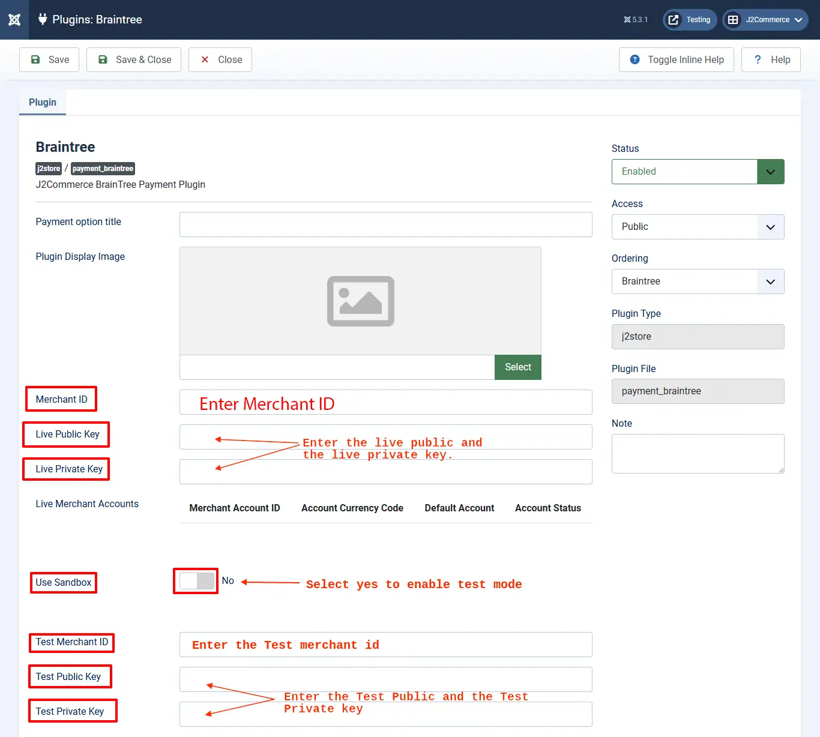This screenshot has width=820, height=737.
Task: Click the image path field beside Select
Action: point(337,367)
